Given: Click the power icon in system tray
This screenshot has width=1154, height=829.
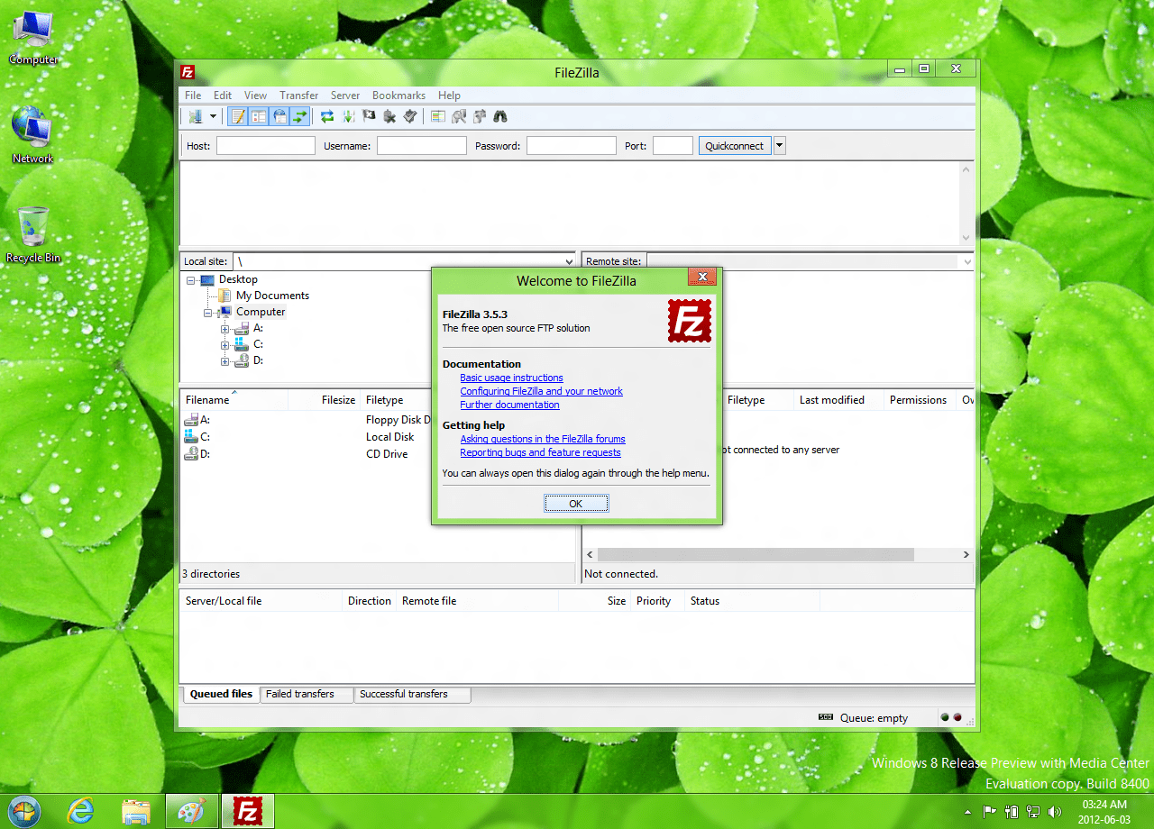Looking at the screenshot, I should (x=1012, y=812).
